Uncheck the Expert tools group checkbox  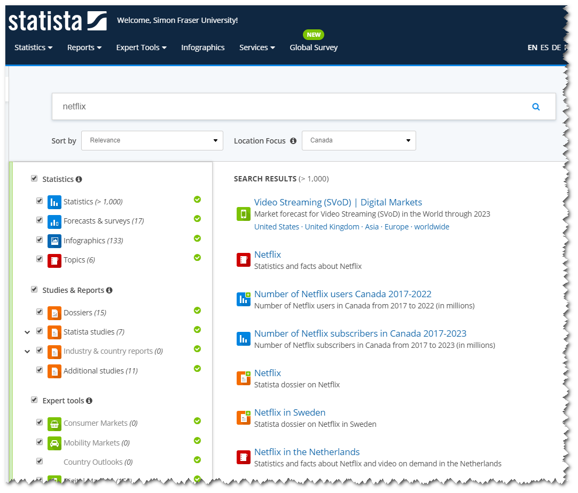[34, 400]
